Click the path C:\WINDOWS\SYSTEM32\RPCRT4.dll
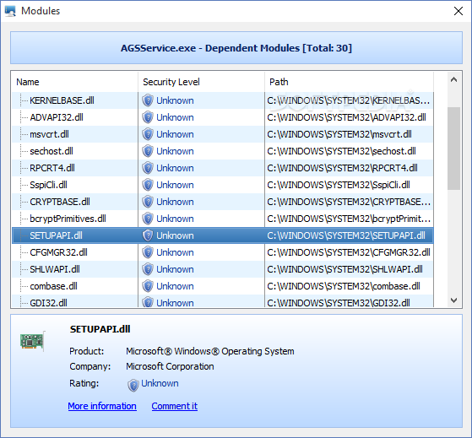This screenshot has width=472, height=438. click(x=342, y=168)
